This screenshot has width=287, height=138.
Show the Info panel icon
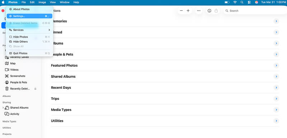(x=210, y=11)
